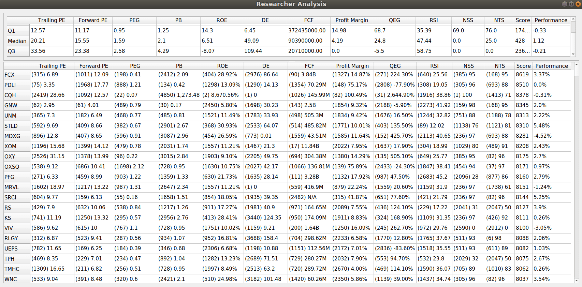Select the Q3 row header

click(x=18, y=51)
